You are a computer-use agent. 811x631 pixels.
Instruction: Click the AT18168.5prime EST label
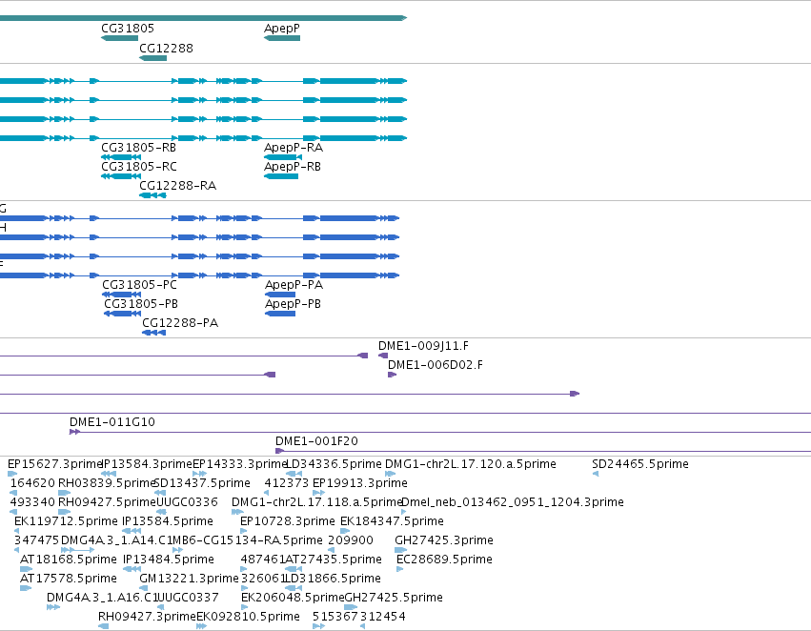(69, 560)
